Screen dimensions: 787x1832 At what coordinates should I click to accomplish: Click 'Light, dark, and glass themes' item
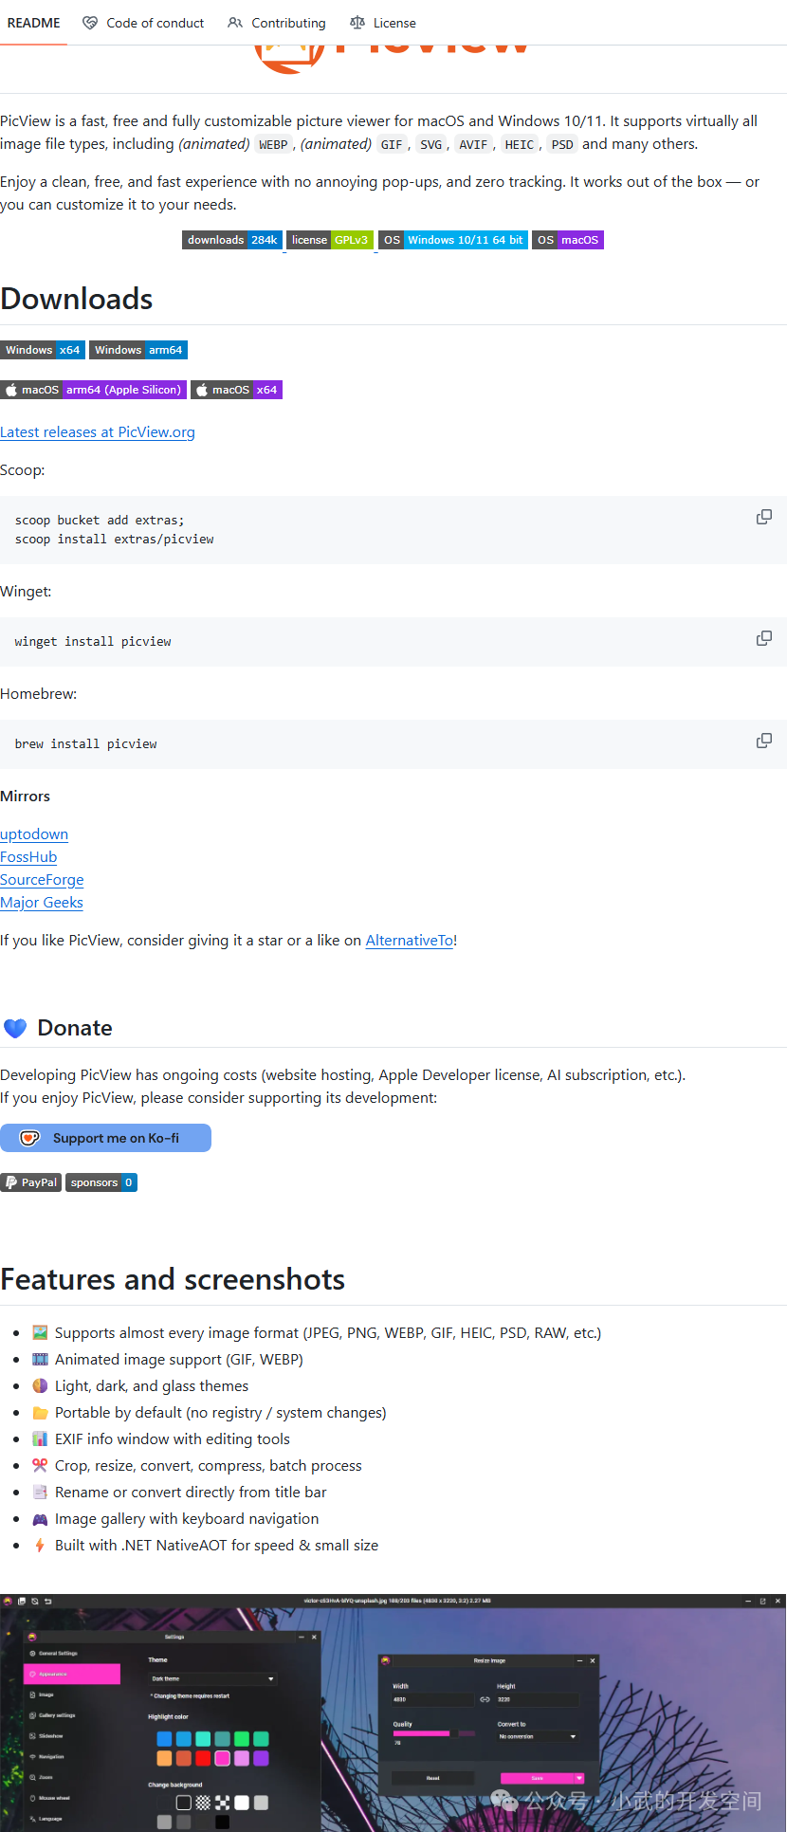pyautogui.click(x=152, y=1385)
